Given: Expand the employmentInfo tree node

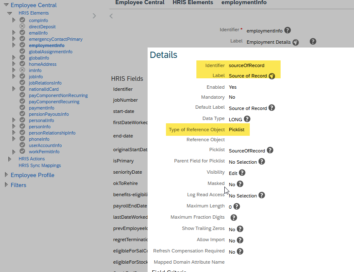Looking at the screenshot, I should [14, 45].
